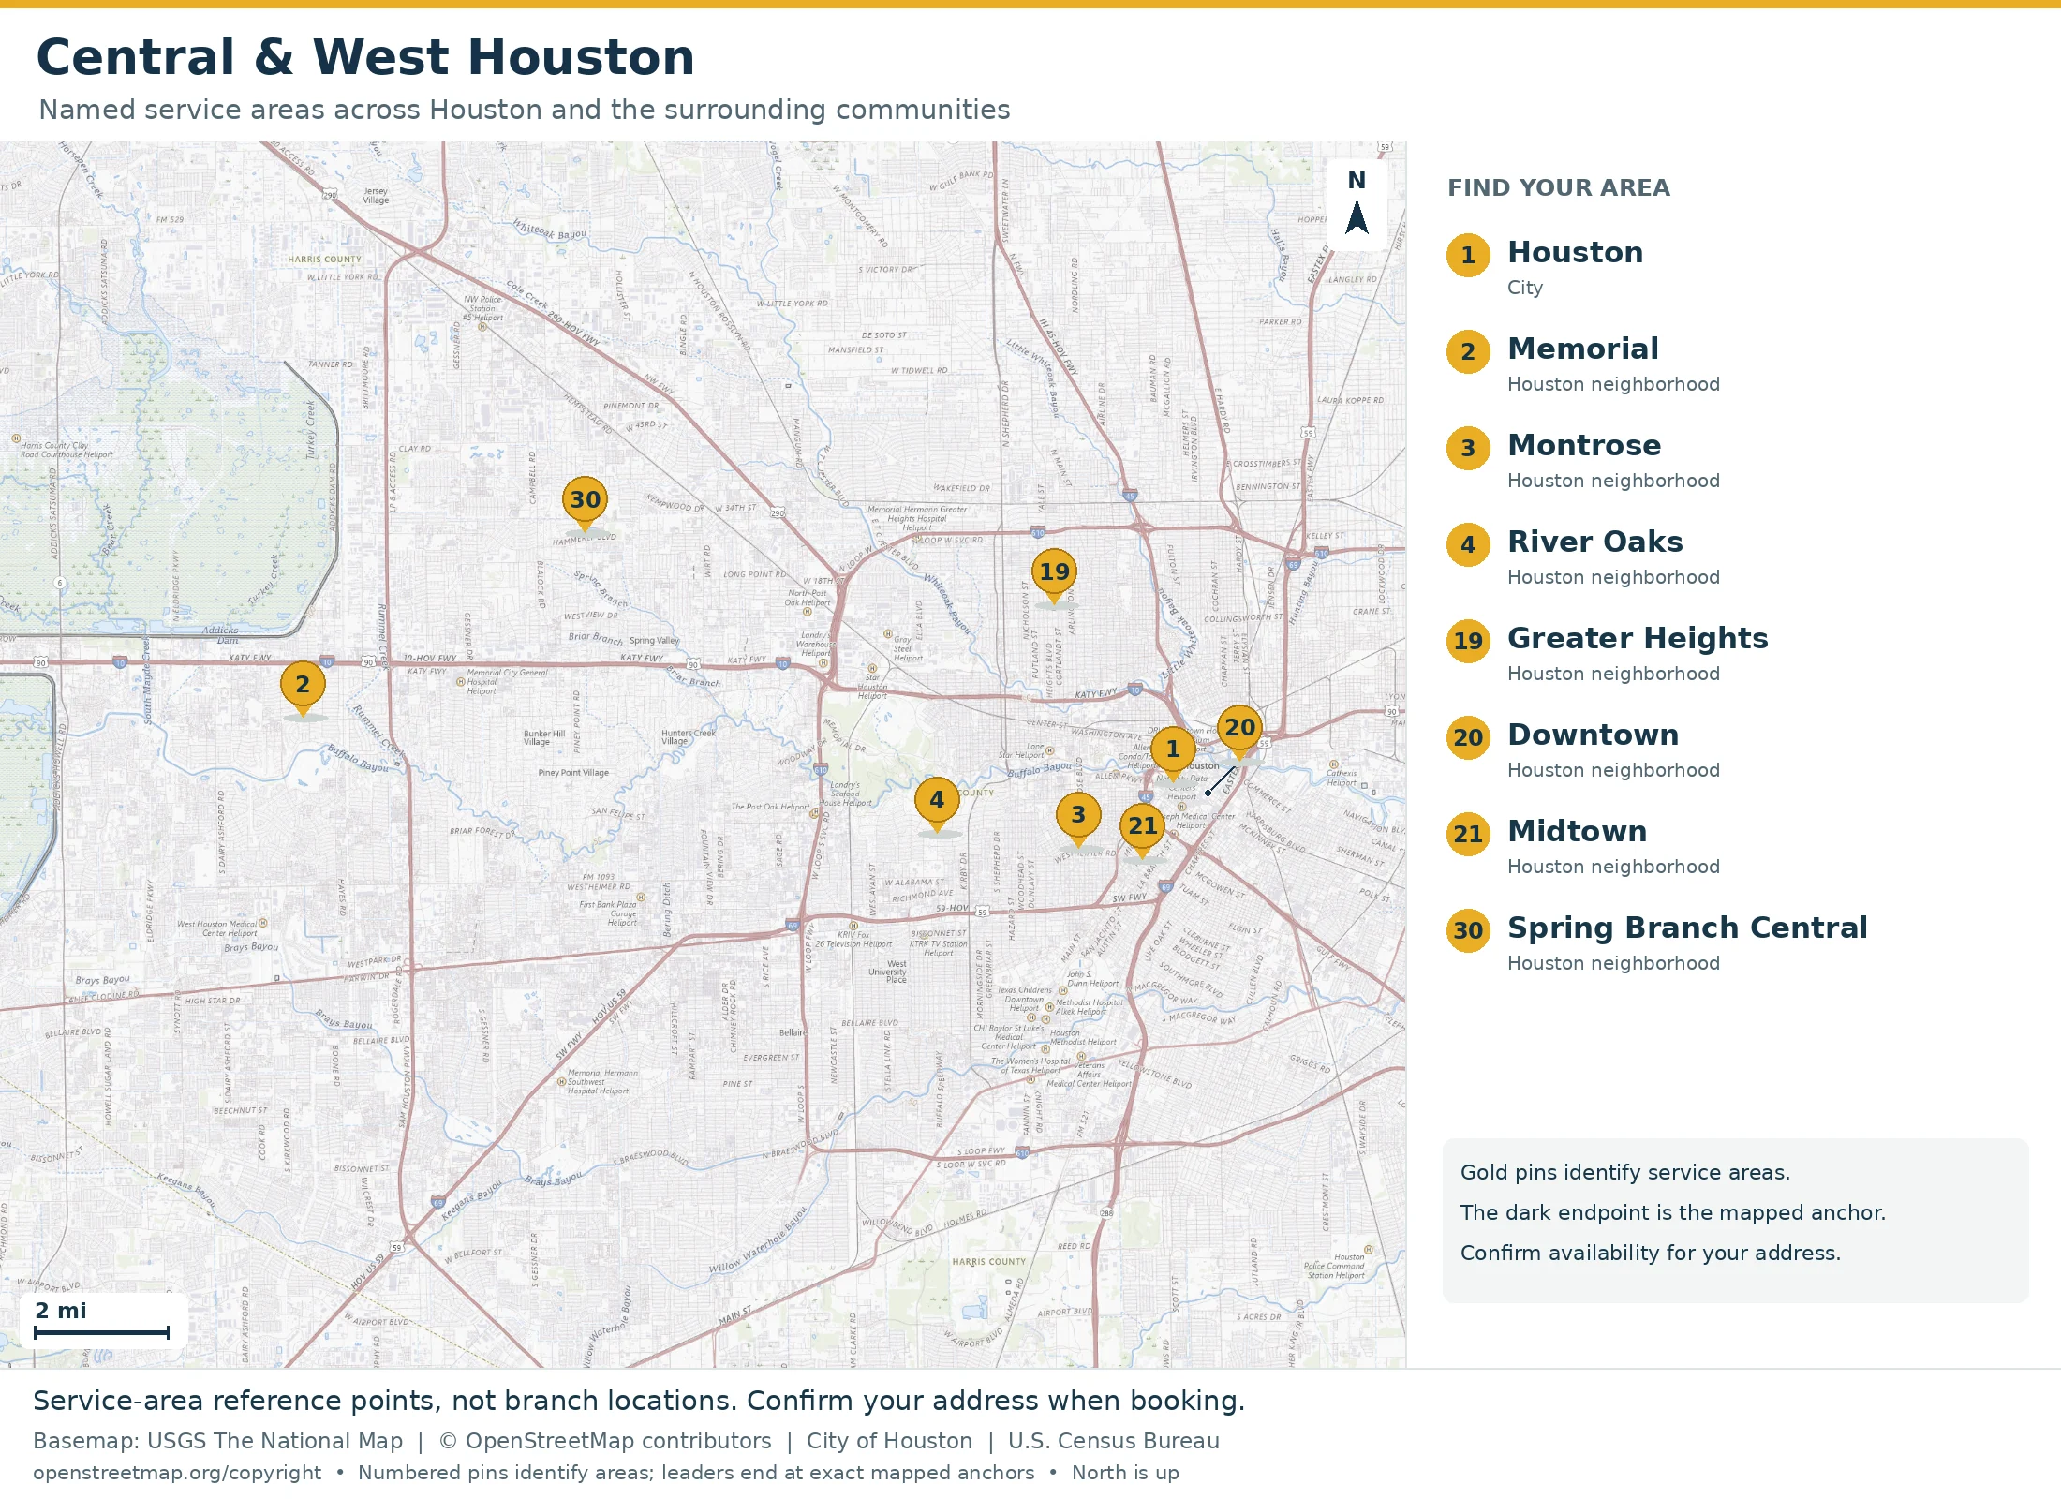Select the Downtown legend entry name
The height and width of the screenshot is (1499, 2061).
1593,735
